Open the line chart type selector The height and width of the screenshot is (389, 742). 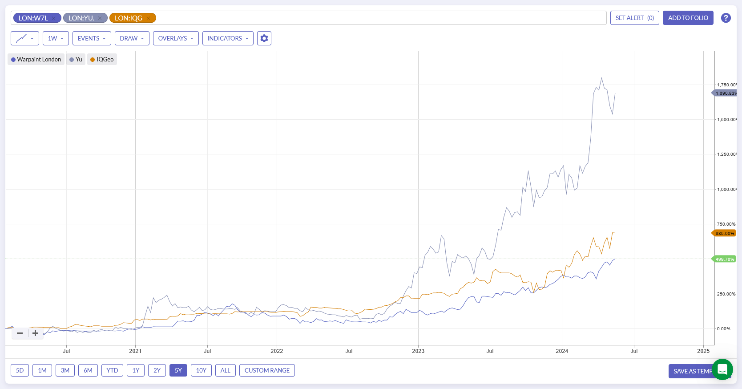tap(25, 38)
